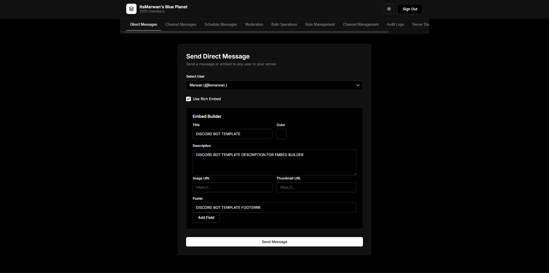This screenshot has width=549, height=273.
Task: Click the 'Embed Builder' heading
Action: tap(207, 116)
